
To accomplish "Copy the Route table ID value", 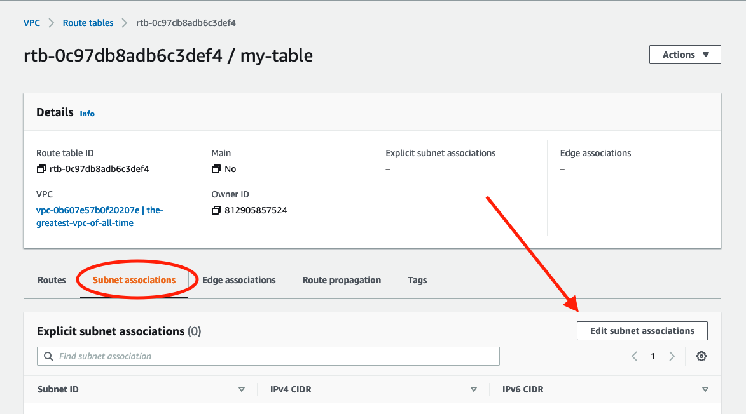I will [x=41, y=170].
